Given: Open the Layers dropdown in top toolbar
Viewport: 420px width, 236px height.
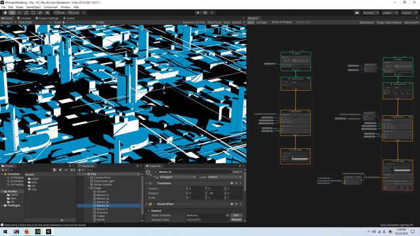Looking at the screenshot, I should (390, 12).
